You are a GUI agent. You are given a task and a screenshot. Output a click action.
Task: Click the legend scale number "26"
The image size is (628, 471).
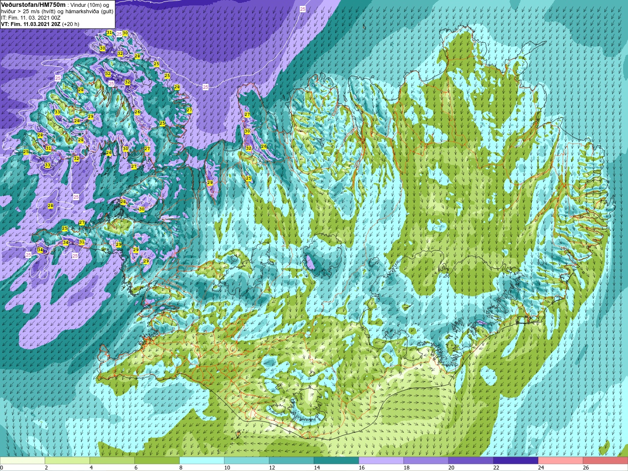pyautogui.click(x=586, y=468)
